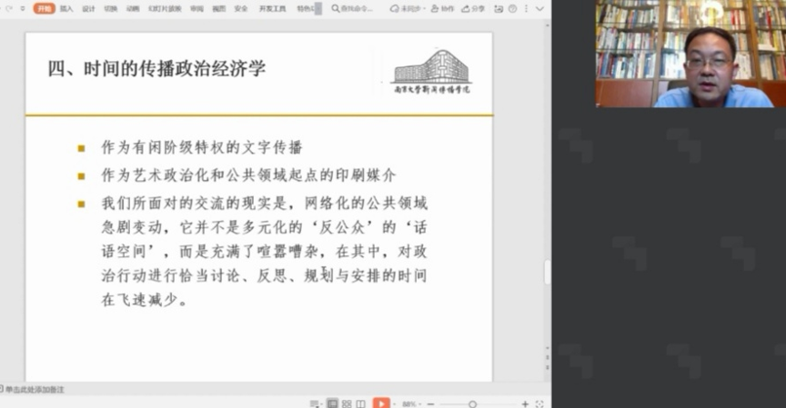Open the 设计 ribbon tab
The width and height of the screenshot is (786, 408).
pos(88,8)
